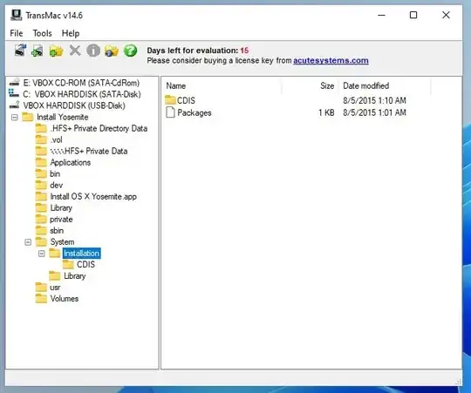
Task: Click the System folder icon in tree
Action: pos(41,241)
